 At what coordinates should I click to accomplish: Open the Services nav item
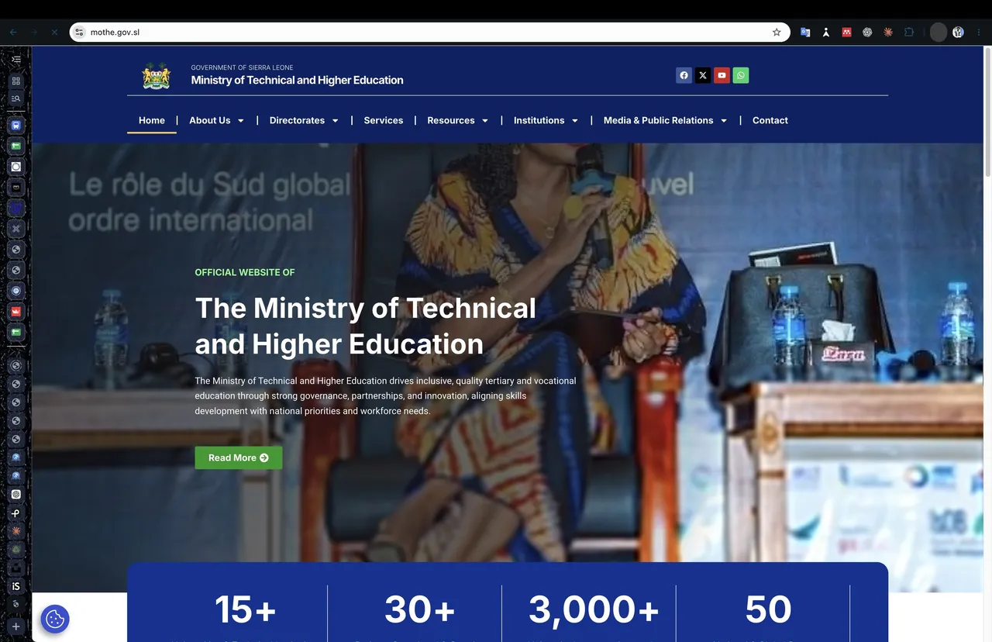click(384, 120)
